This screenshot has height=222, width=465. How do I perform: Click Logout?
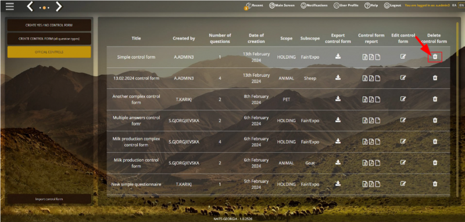tap(392, 5)
